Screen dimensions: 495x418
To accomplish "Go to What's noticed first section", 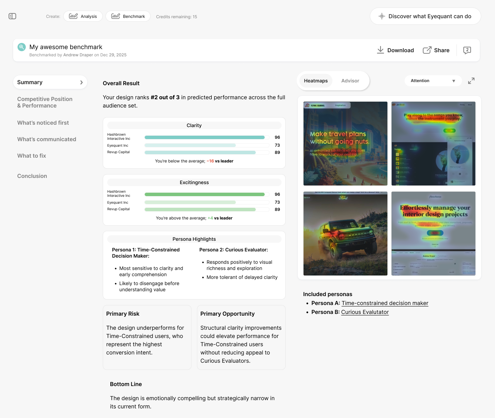I will (x=43, y=123).
